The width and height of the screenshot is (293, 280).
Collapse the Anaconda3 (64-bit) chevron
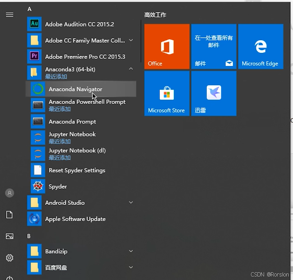tap(131, 69)
